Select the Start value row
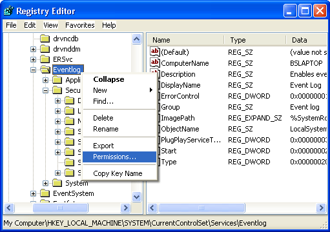The height and width of the screenshot is (232, 330). pyautogui.click(x=237, y=151)
